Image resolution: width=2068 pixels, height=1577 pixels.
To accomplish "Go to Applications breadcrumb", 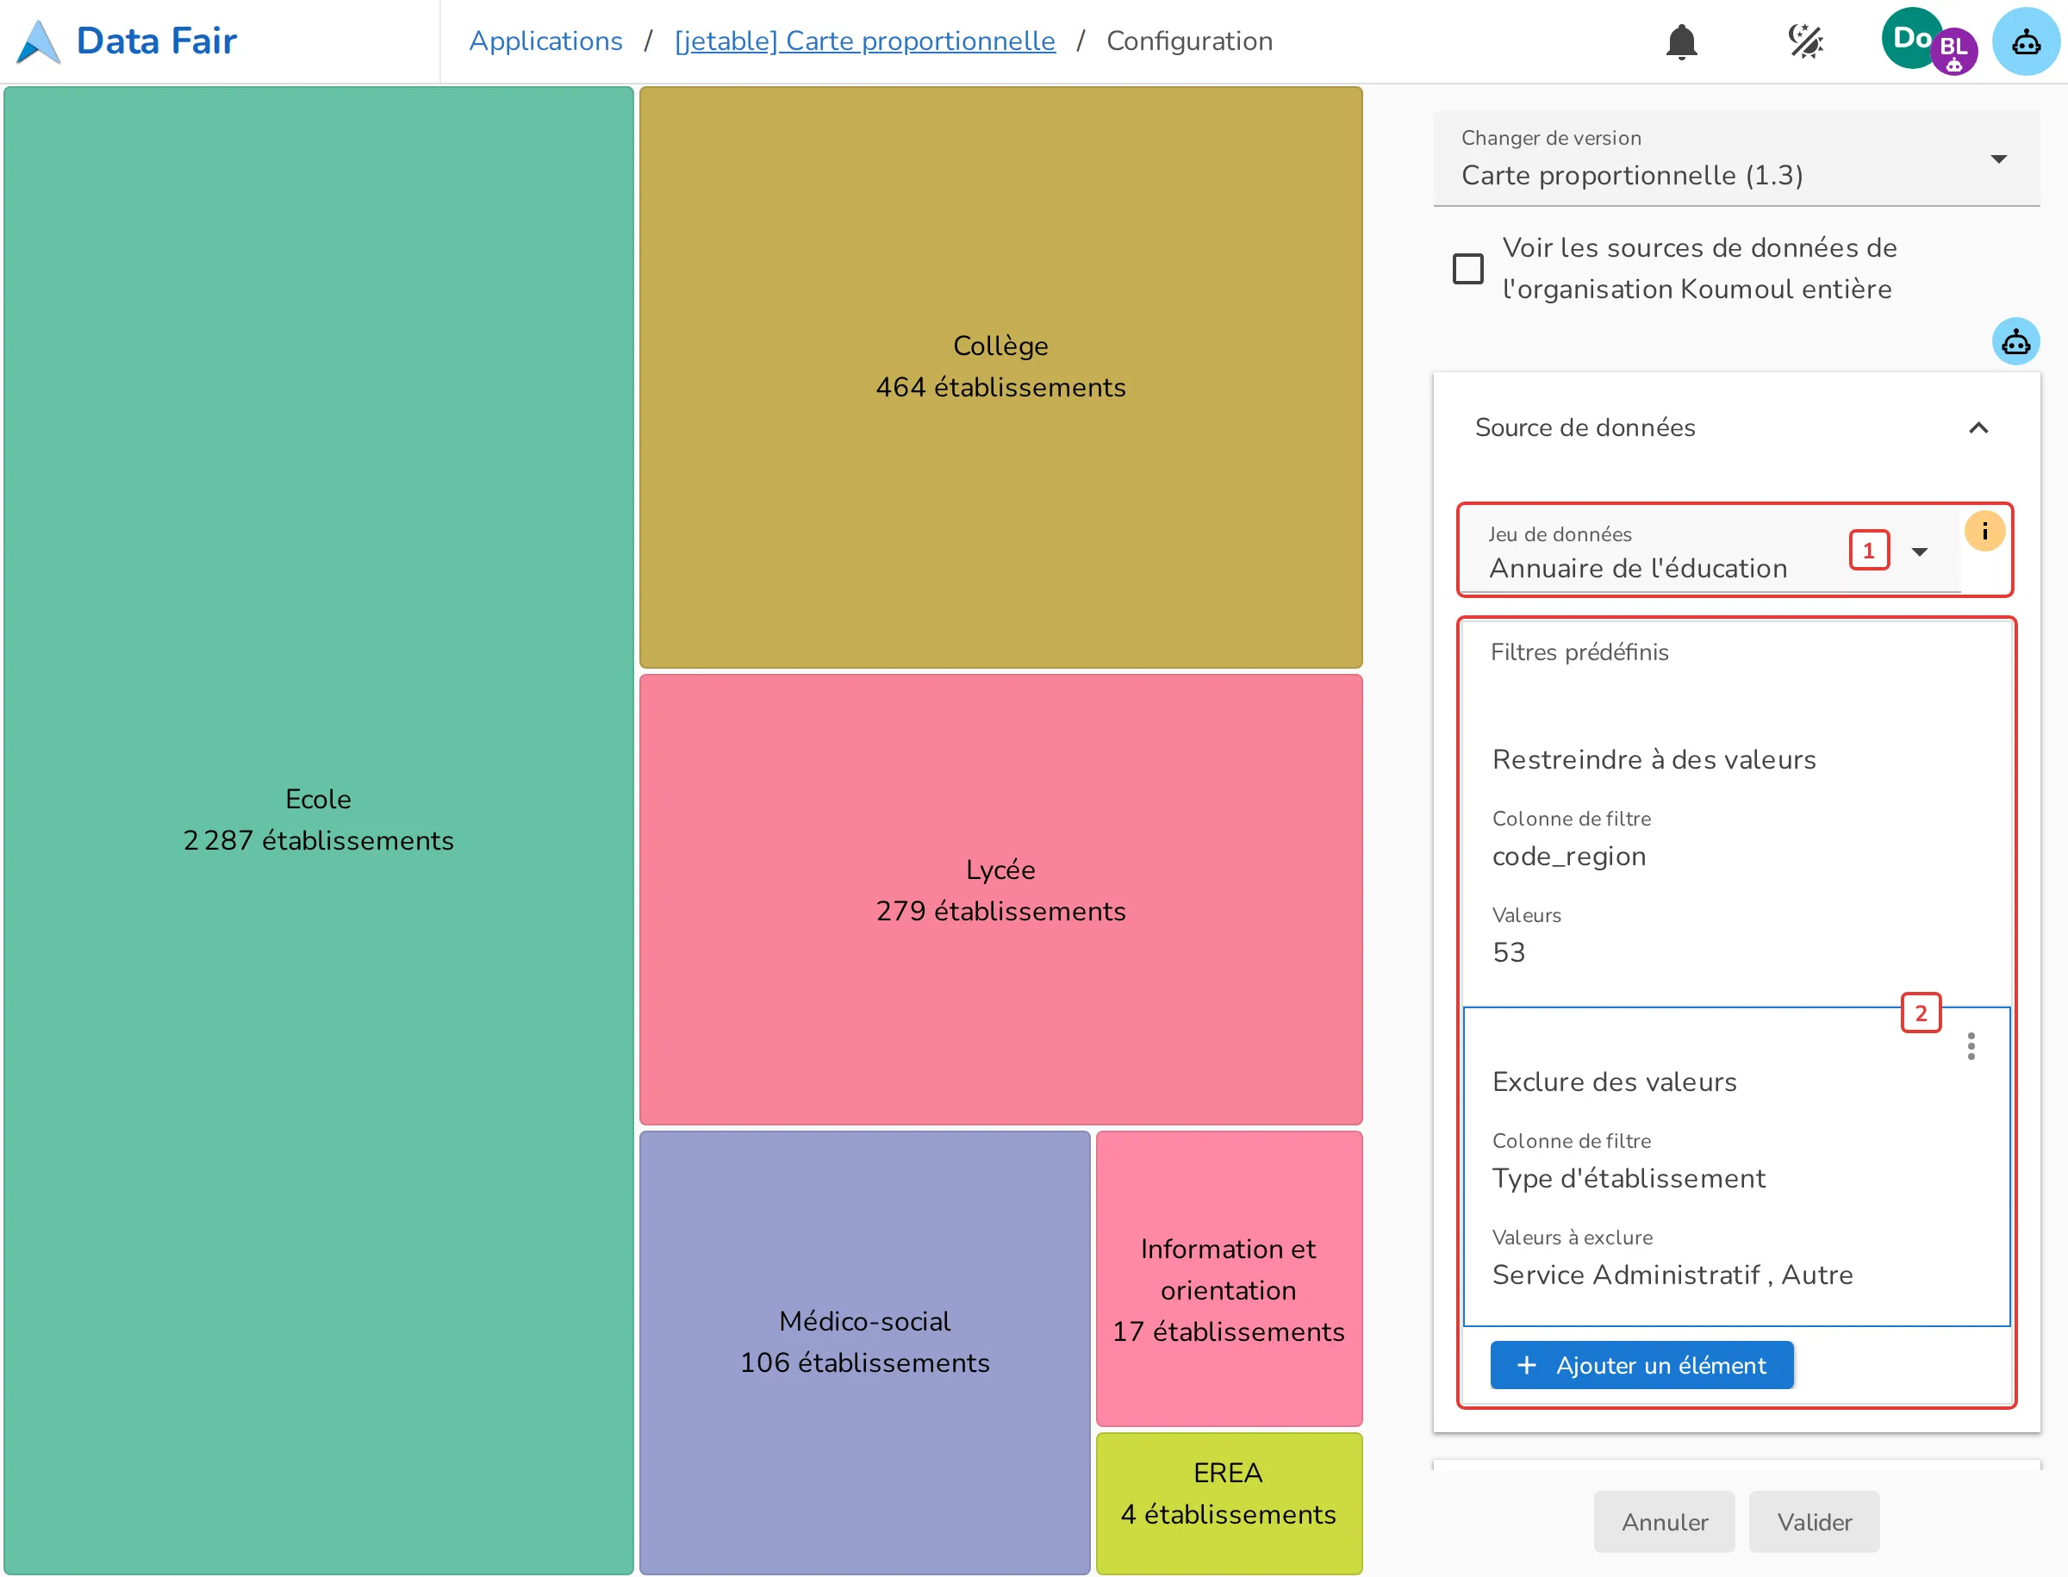I will tap(545, 41).
